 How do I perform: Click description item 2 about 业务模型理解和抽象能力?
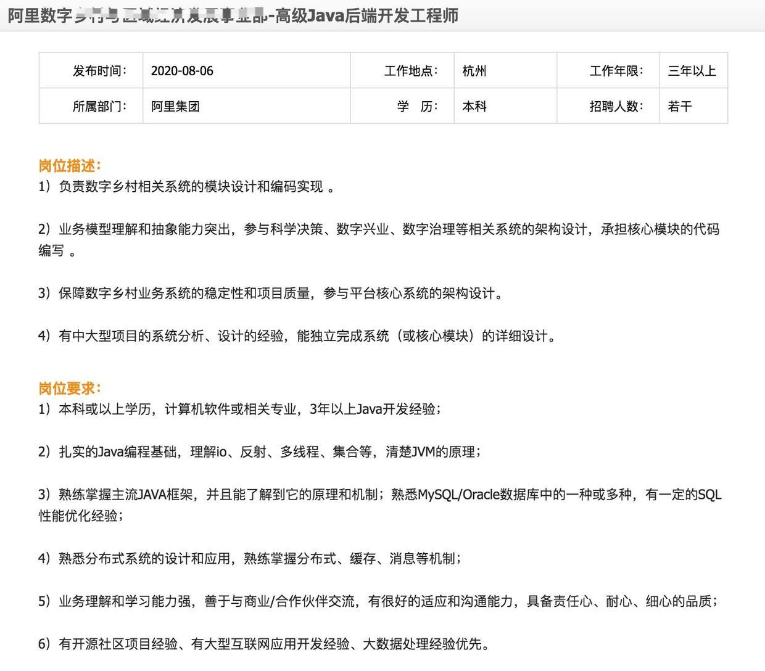(x=379, y=240)
